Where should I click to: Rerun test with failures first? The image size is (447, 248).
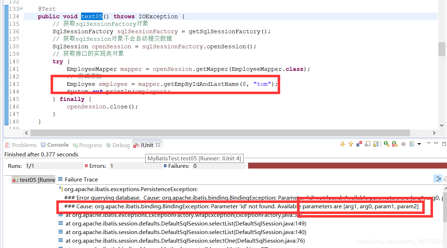(395, 144)
